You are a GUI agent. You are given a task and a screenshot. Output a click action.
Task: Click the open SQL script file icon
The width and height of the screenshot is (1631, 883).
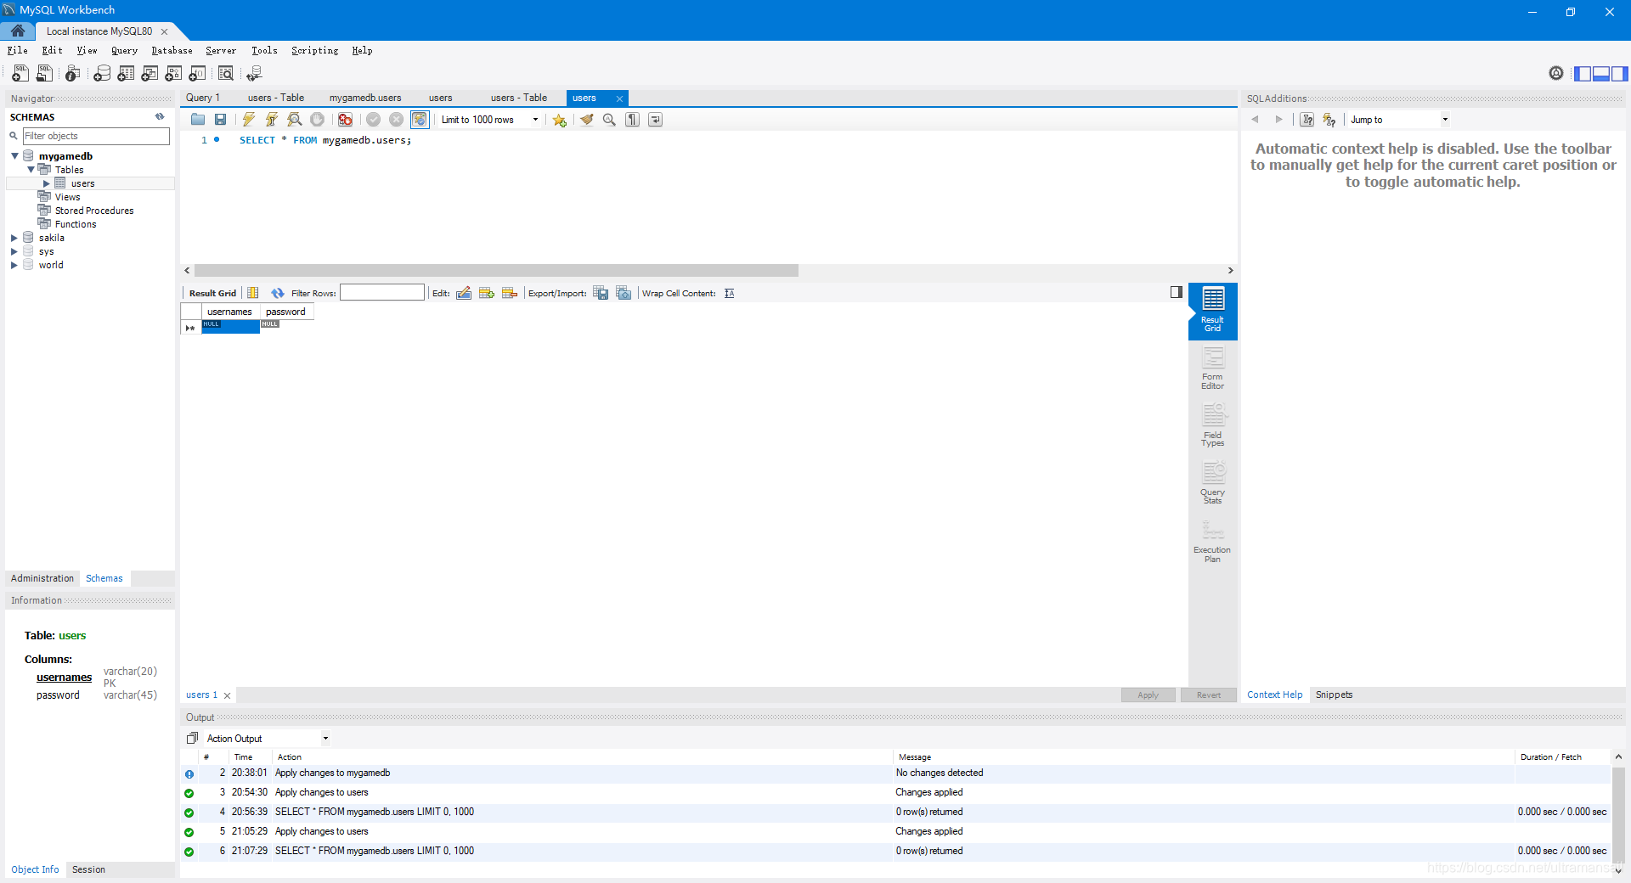click(44, 73)
